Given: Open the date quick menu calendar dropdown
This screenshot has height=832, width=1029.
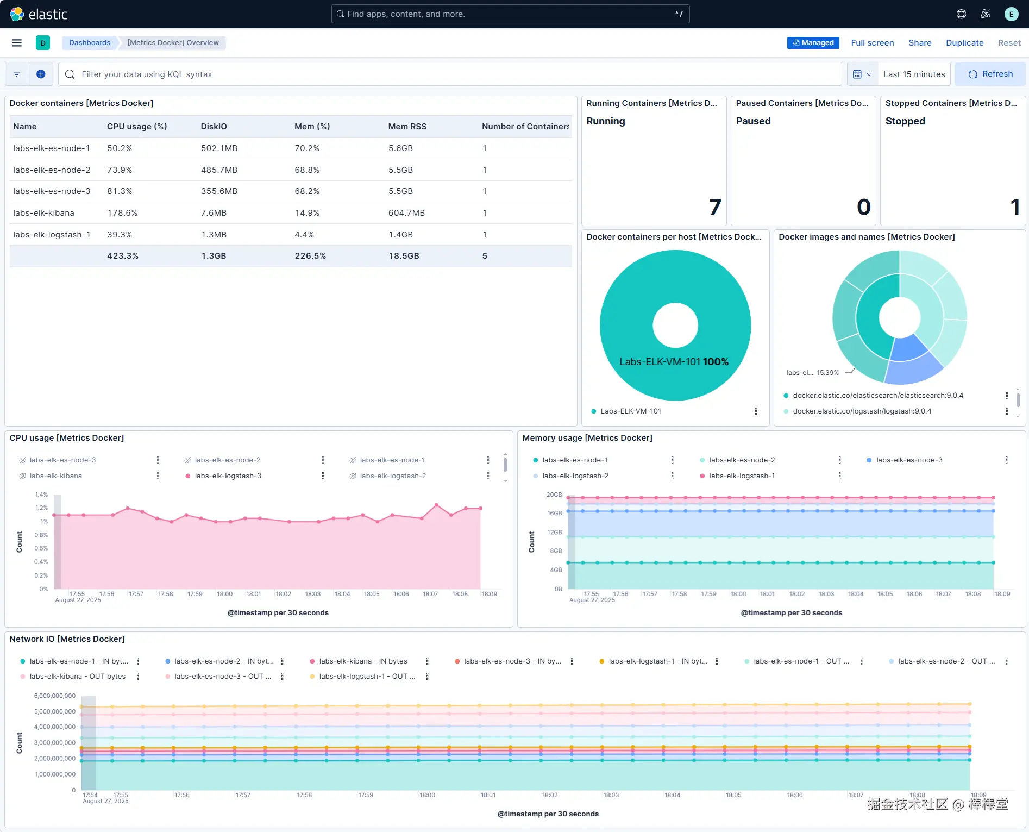Looking at the screenshot, I should pyautogui.click(x=862, y=74).
